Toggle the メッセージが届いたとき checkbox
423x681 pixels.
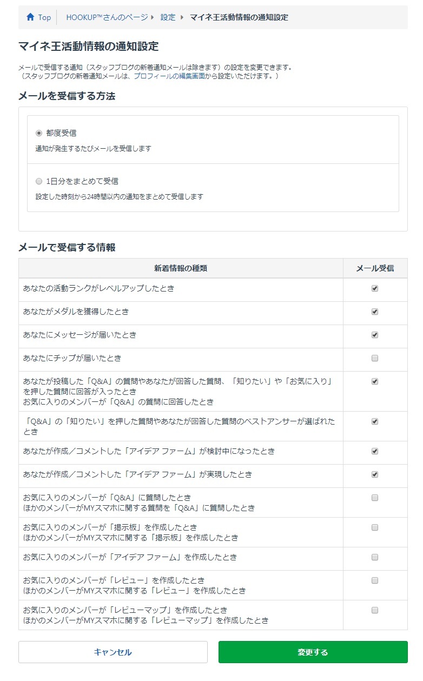(375, 335)
